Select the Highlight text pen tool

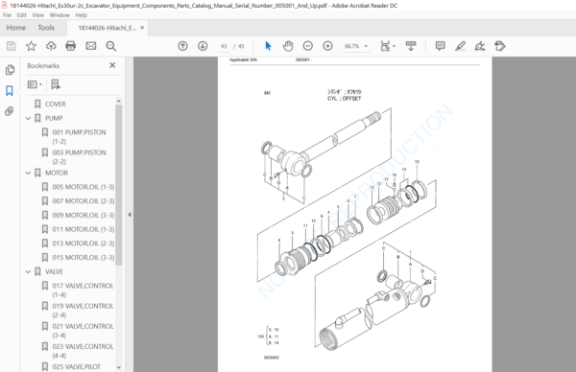coord(460,46)
